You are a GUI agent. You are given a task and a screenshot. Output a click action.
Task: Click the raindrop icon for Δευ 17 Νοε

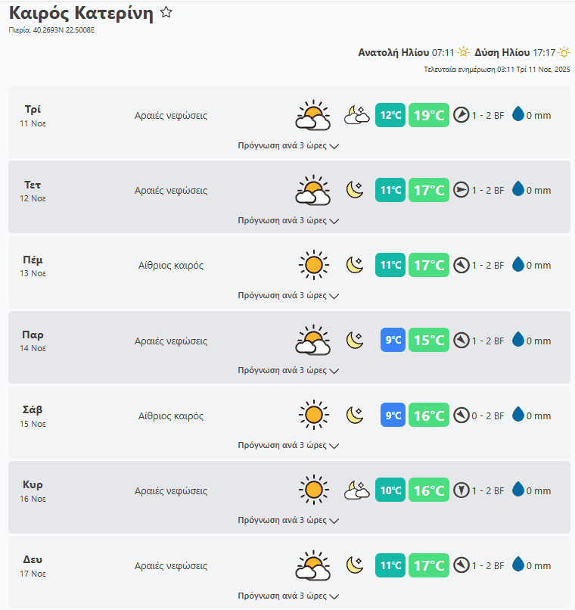click(518, 565)
